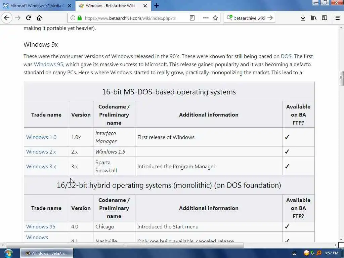Select the Windows - BetaArc... taskbar button
Image resolution: width=344 pixels, height=258 pixels.
tap(47, 253)
